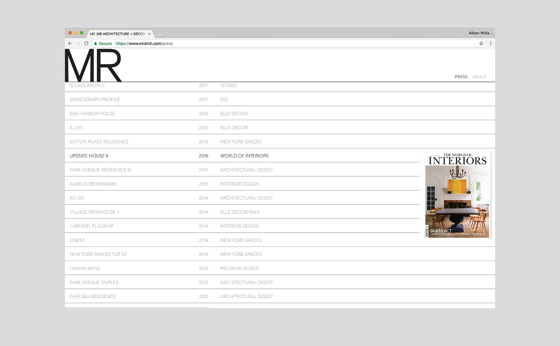The width and height of the screenshot is (560, 346).
Task: Click NEW YORK SPACES beside ONE57
Action: 241,240
